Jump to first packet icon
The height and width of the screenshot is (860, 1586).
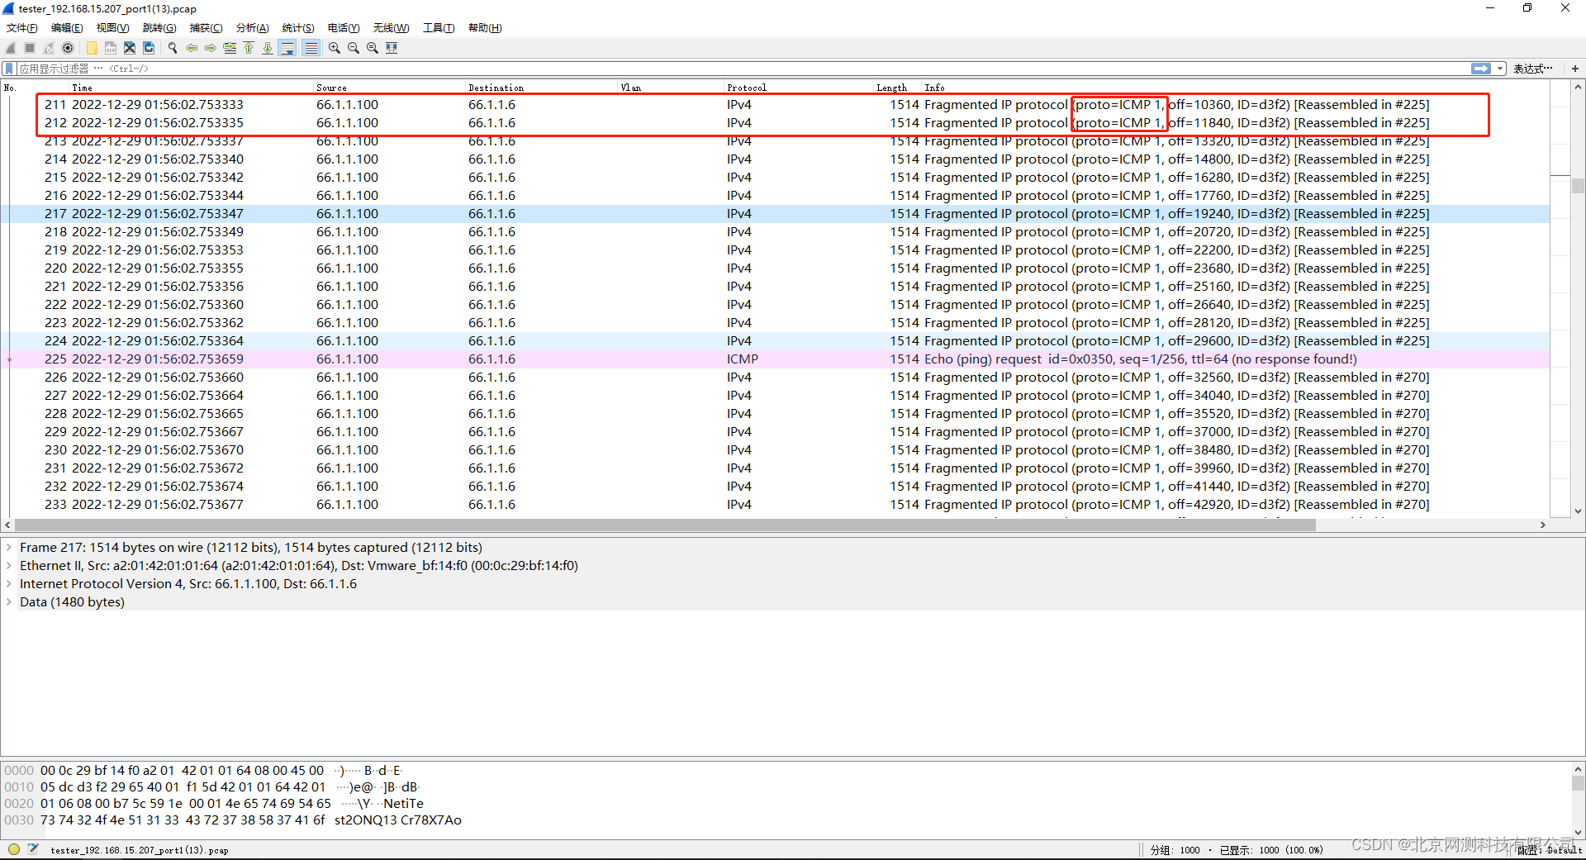tap(249, 48)
